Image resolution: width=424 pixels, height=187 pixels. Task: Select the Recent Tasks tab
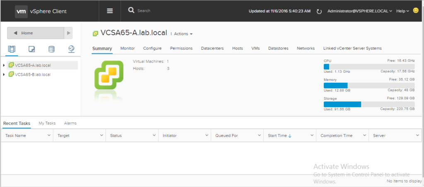click(17, 123)
